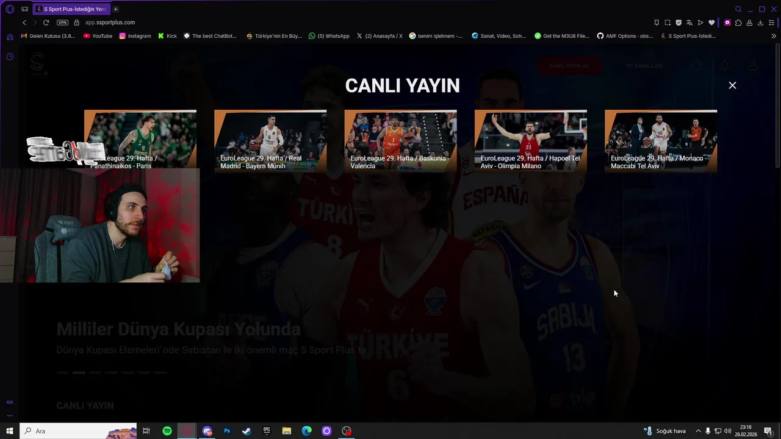Take a snapshot with the capture icon
The height and width of the screenshot is (439, 781).
668,23
